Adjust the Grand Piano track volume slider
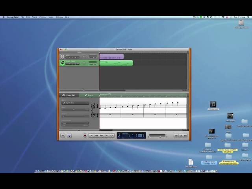 93,64
